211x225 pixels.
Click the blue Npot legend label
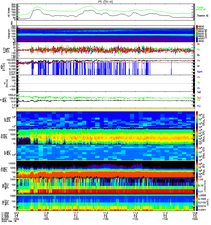tap(199, 71)
